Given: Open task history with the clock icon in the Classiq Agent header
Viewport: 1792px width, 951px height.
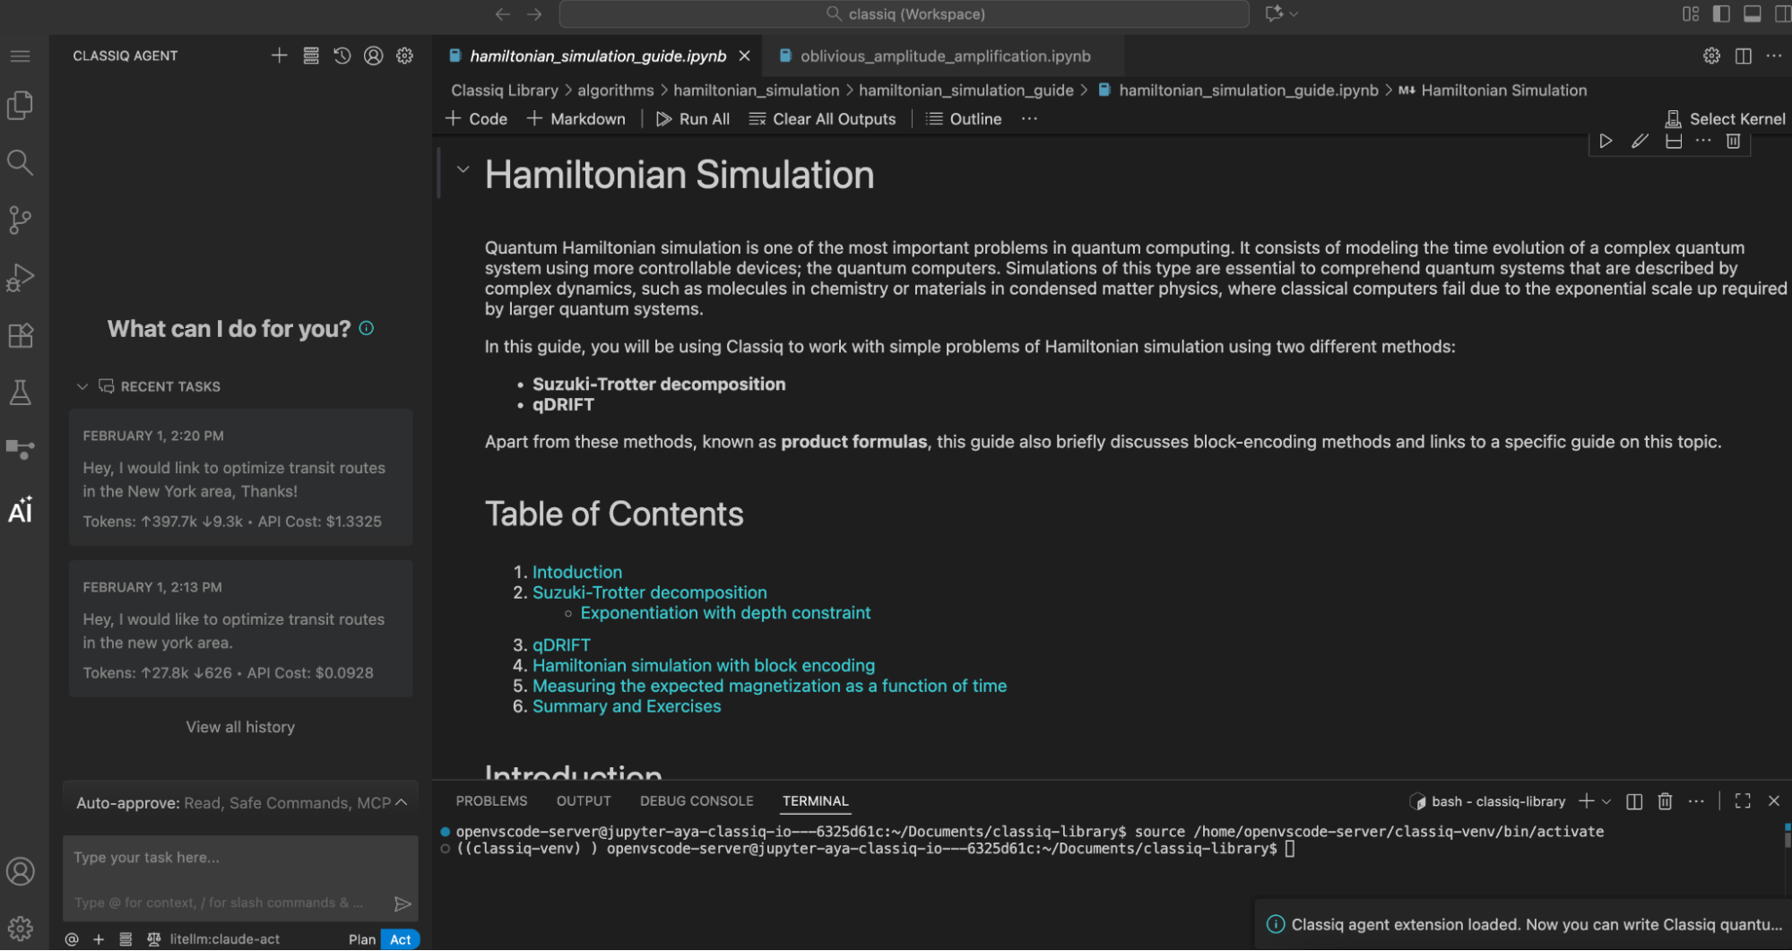Looking at the screenshot, I should pyautogui.click(x=342, y=56).
